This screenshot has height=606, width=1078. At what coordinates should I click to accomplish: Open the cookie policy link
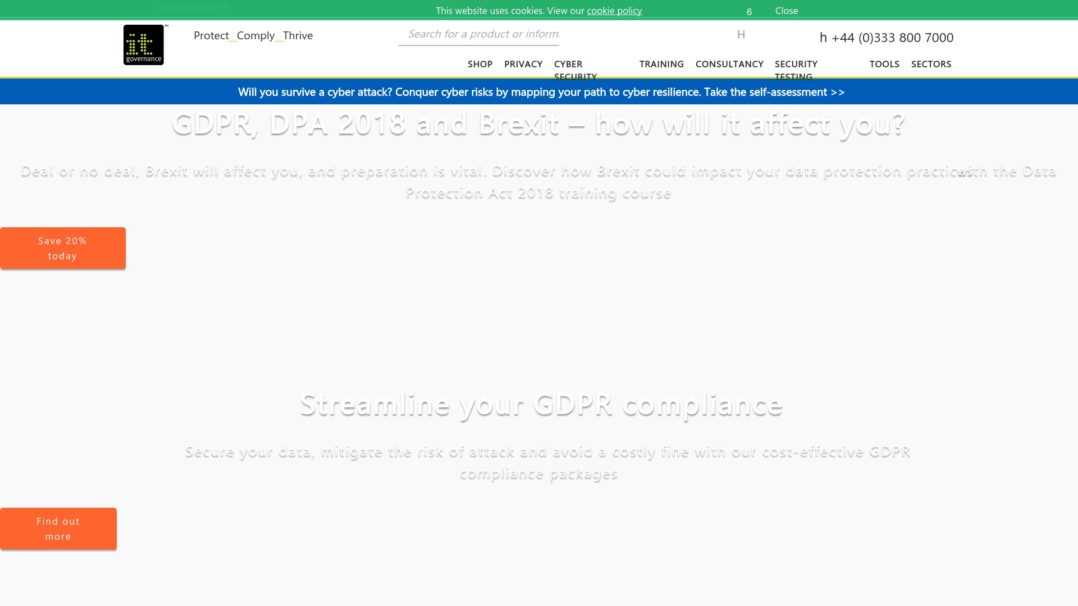(614, 11)
